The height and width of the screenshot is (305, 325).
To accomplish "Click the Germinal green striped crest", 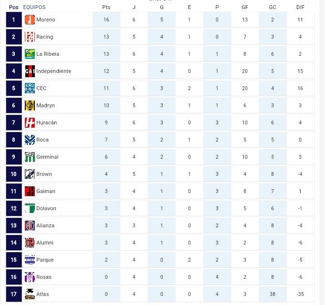I will tap(30, 157).
